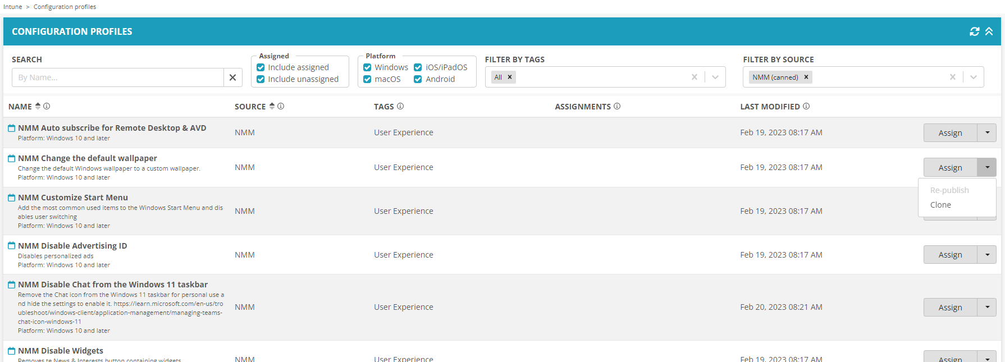Uncheck Include assigned checkbox

tap(261, 67)
